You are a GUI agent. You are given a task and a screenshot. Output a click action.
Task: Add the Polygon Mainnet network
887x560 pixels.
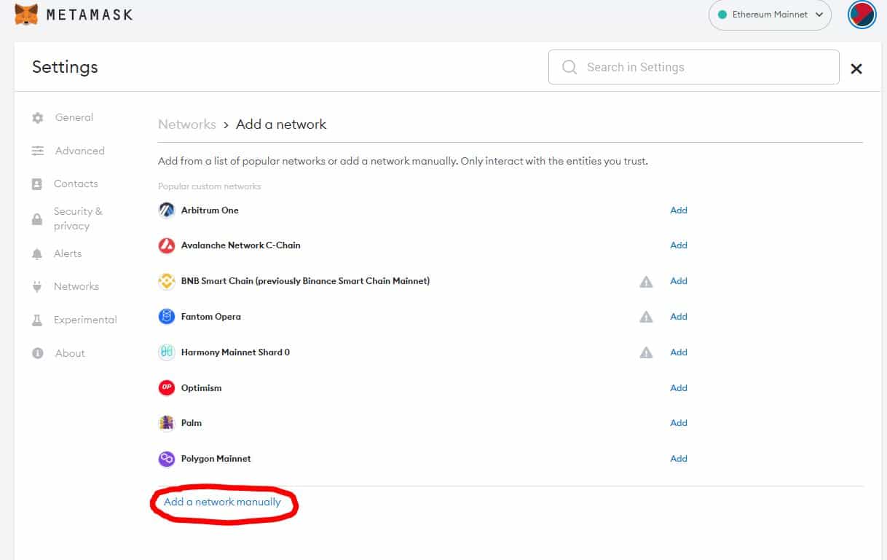(679, 459)
